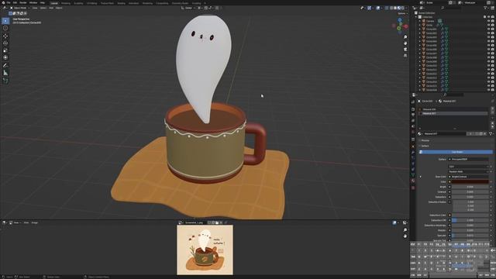Adjust the Specular slider
Viewport: 496px width, 279px height.
(x=470, y=236)
